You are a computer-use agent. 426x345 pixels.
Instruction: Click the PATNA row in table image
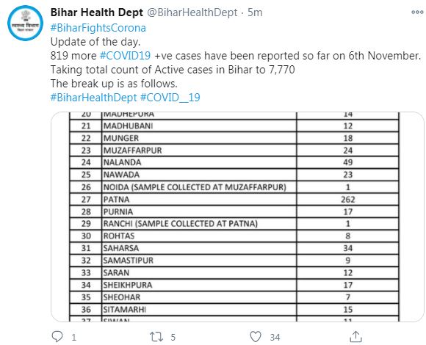pos(234,200)
